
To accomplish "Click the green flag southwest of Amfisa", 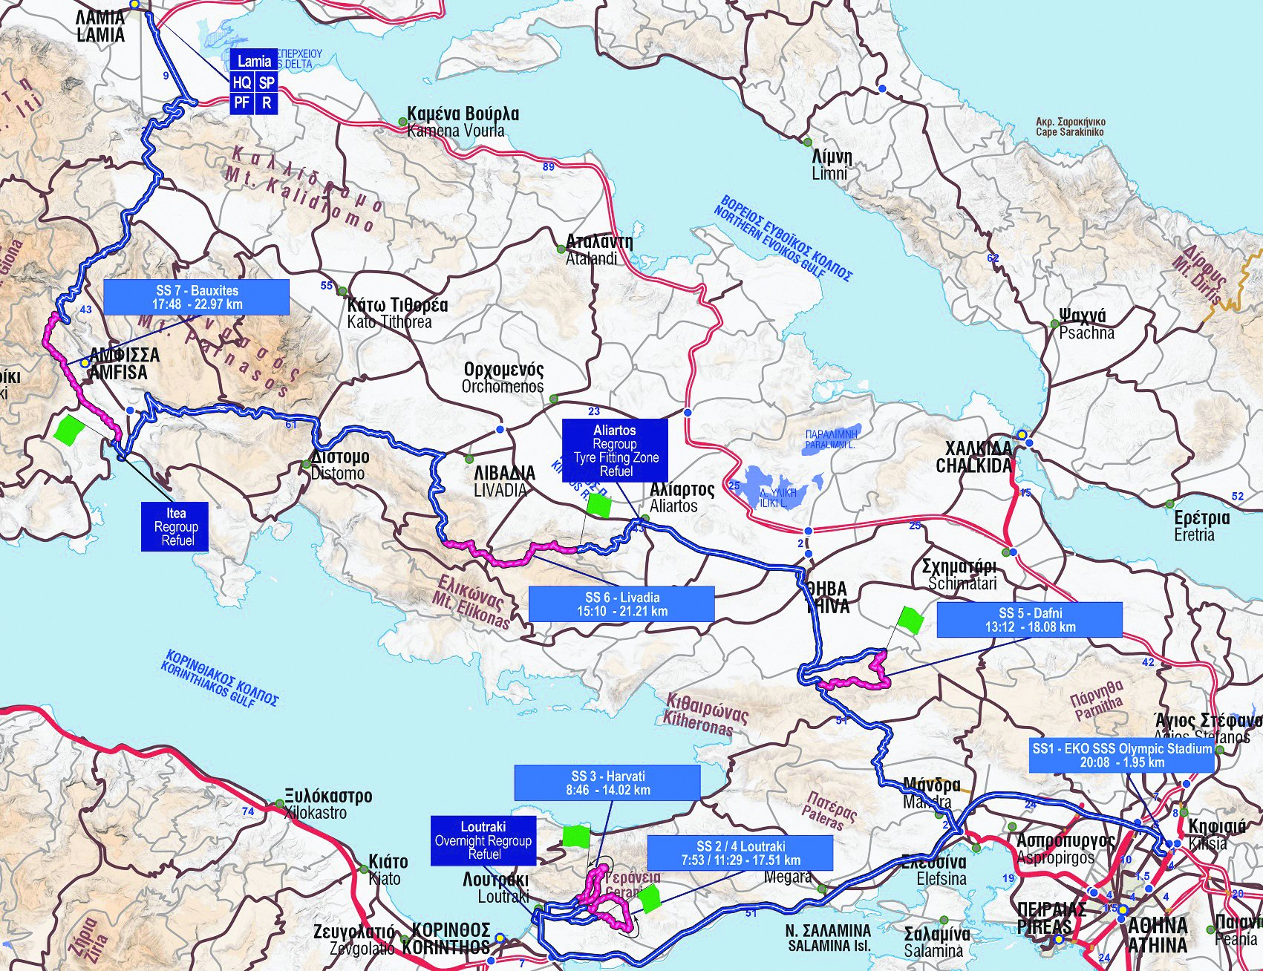I will [68, 431].
